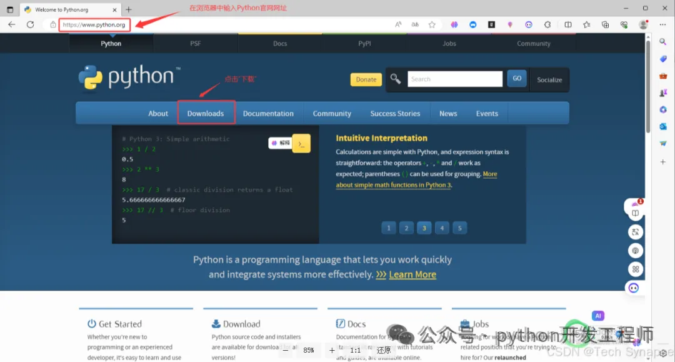Open the pink brain extension icon

[454, 24]
